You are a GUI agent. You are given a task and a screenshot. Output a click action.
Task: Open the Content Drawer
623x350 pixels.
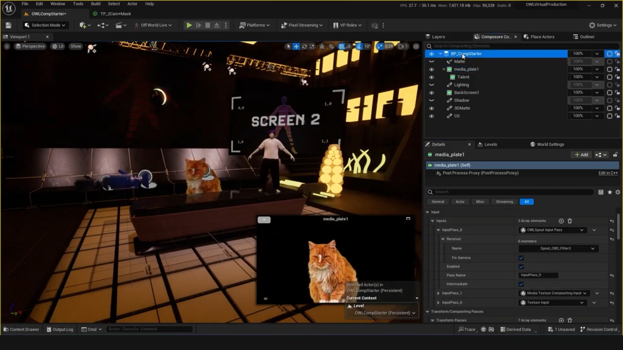pos(21,330)
